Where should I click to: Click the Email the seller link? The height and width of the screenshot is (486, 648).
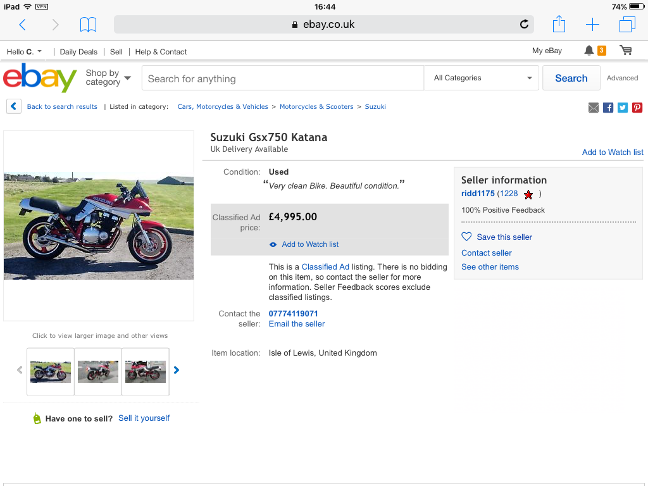point(297,324)
